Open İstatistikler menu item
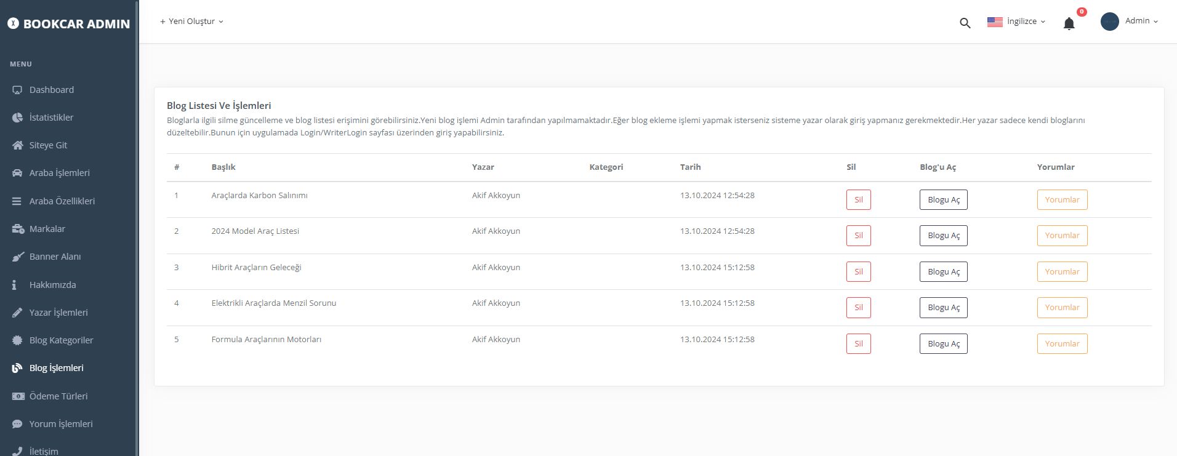This screenshot has width=1177, height=456. tap(52, 118)
